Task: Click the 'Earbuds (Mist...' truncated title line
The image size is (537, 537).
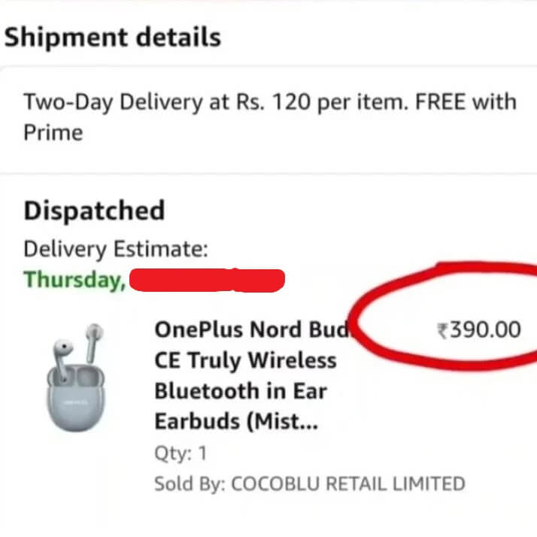Action: tap(236, 422)
